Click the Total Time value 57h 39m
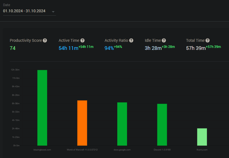229x158 pixels. (196, 48)
